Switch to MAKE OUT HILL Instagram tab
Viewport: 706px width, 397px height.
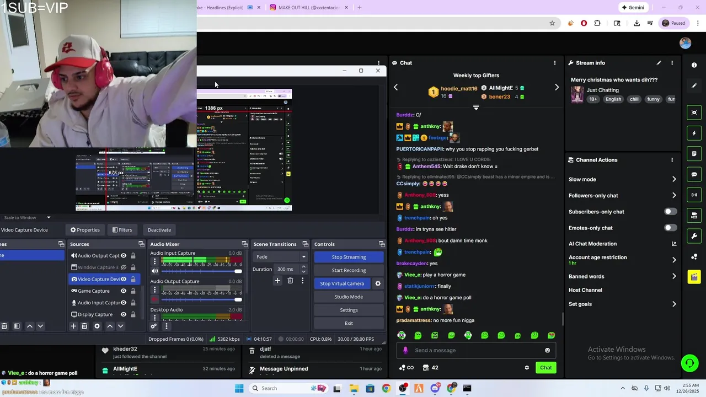point(309,8)
